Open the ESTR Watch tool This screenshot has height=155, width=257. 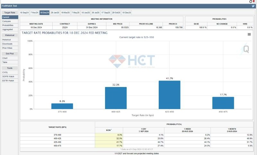tap(10, 81)
